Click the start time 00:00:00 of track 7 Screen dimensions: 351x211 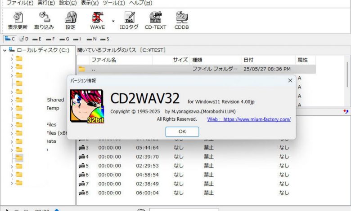tap(110, 184)
